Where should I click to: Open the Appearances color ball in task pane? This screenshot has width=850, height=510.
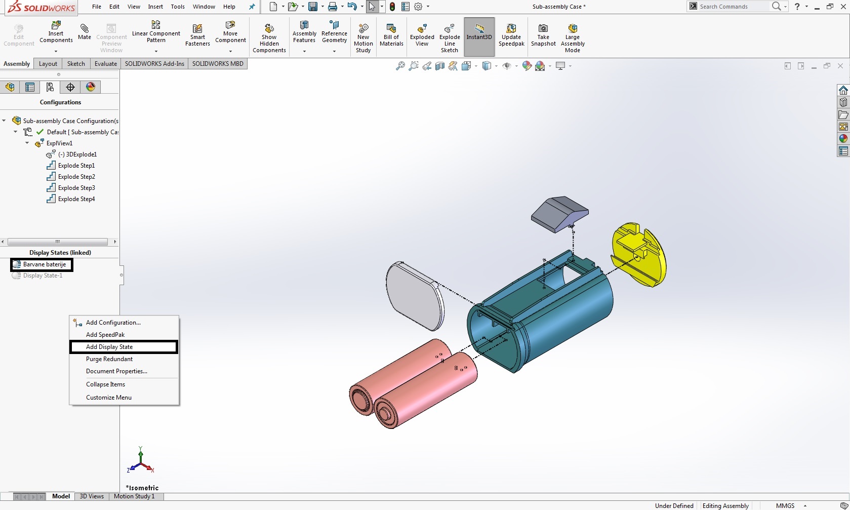point(843,139)
